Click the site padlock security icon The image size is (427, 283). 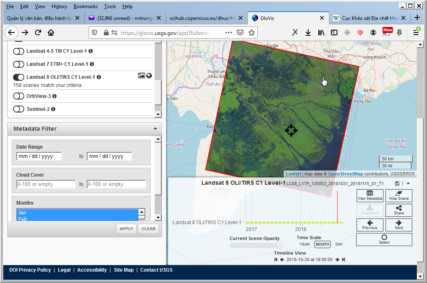(106, 33)
